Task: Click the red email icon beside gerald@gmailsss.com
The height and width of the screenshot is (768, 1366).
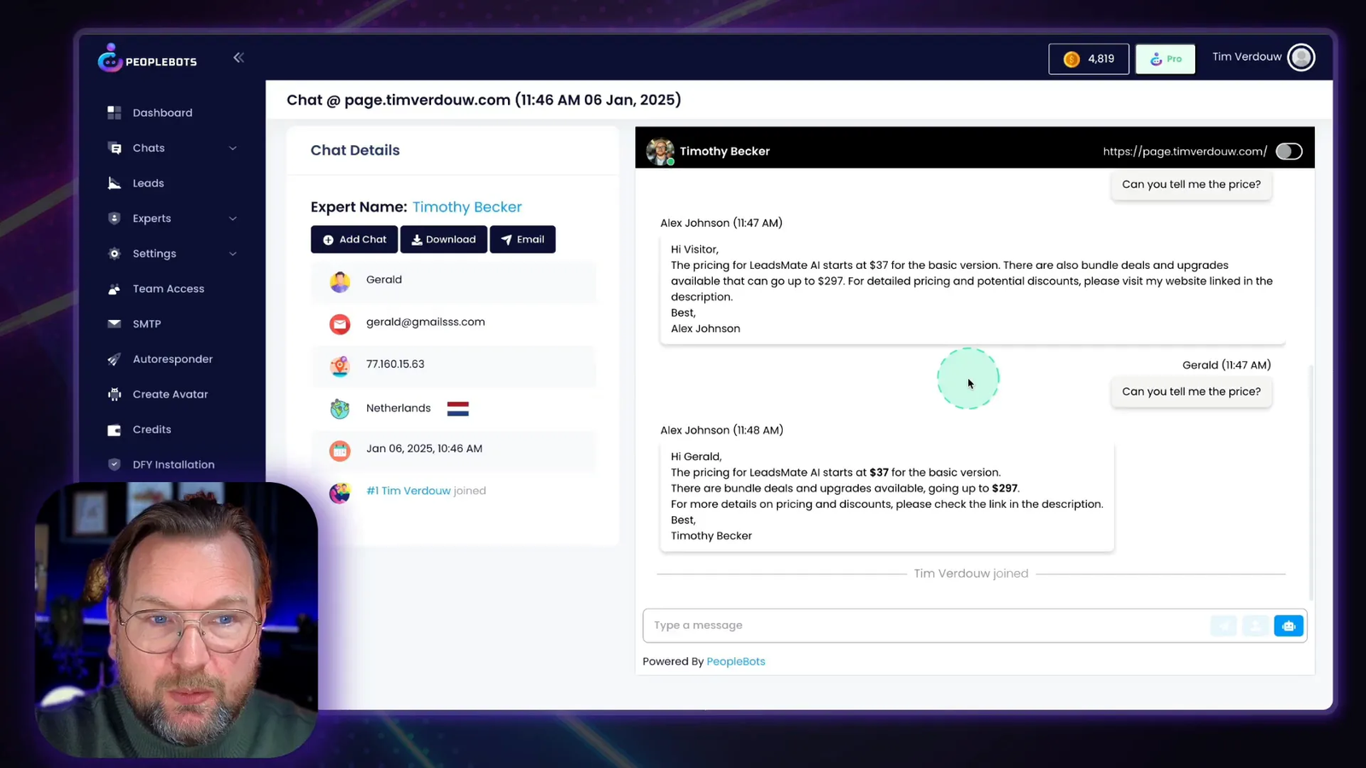Action: 340,323
